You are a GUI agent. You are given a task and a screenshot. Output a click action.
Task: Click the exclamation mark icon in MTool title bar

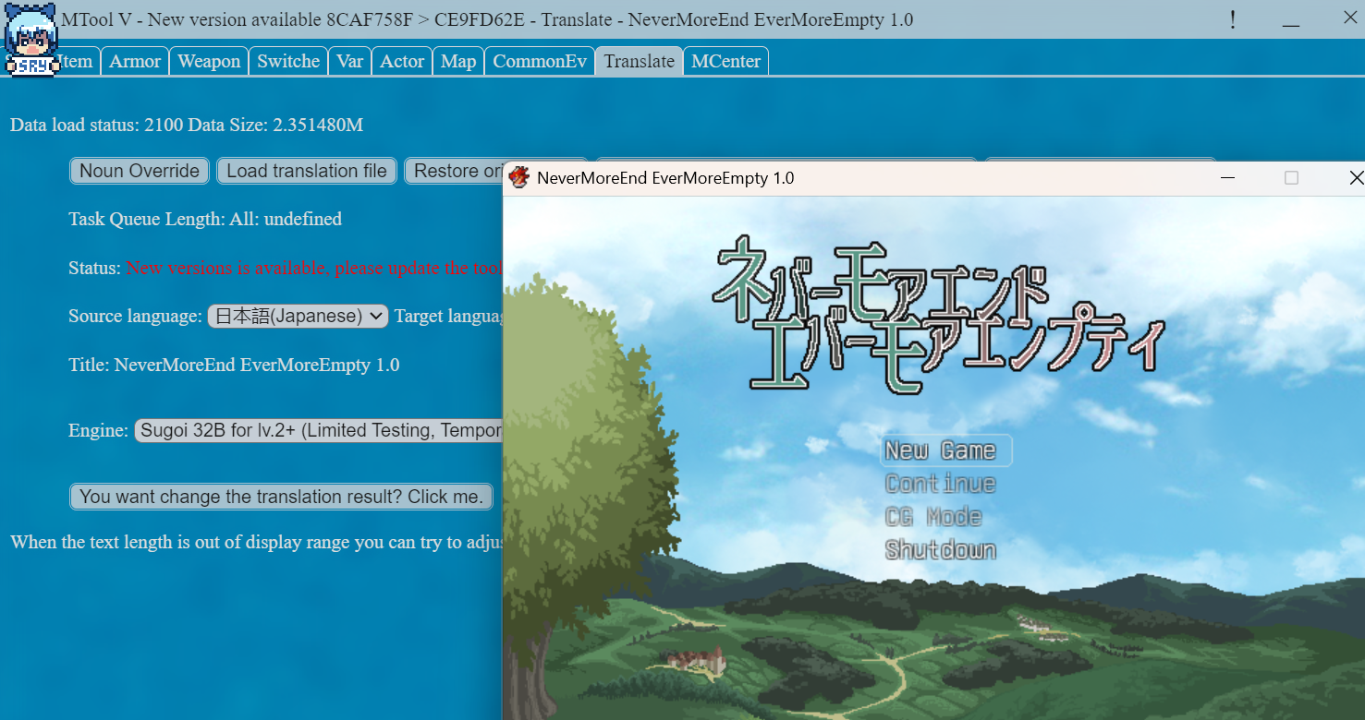[1233, 19]
